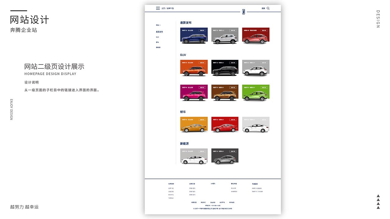Screen dimensions: 390x219
Task: Open the white sedan card under 新能源
Action: click(194, 157)
